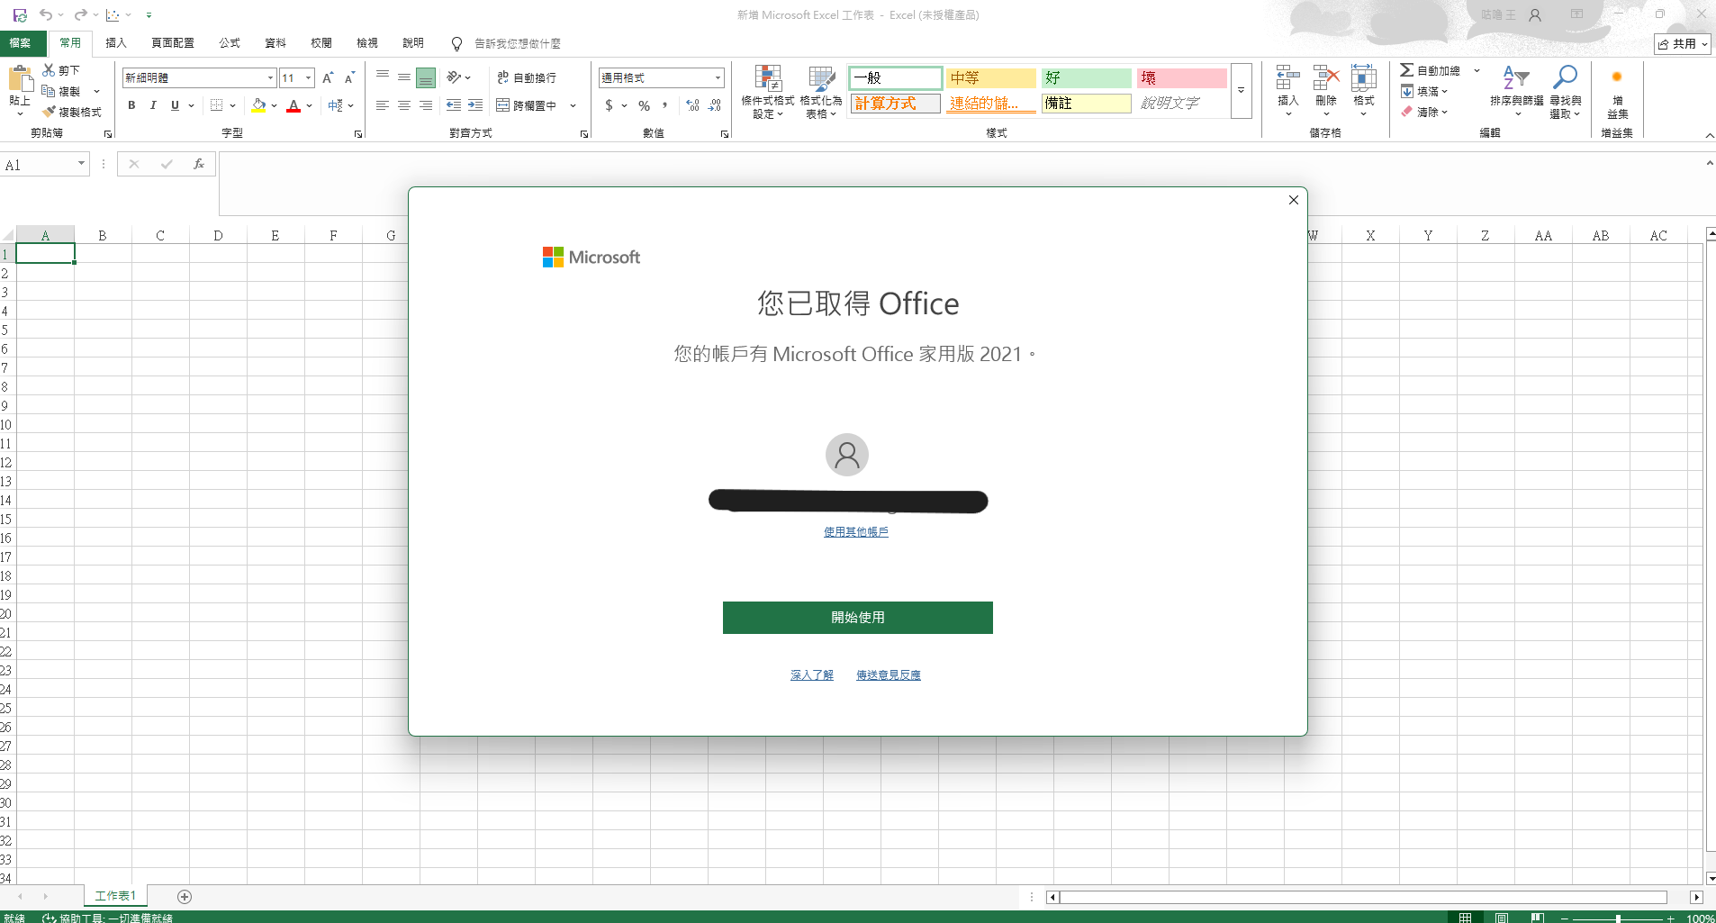The image size is (1716, 923).
Task: Toggle Wrap Text (自動換行)
Action: 527,77
